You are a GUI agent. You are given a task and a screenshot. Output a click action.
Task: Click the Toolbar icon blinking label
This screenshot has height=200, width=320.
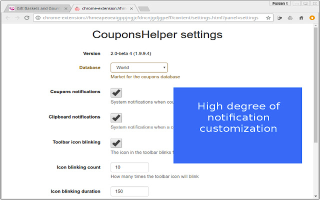[76, 142]
